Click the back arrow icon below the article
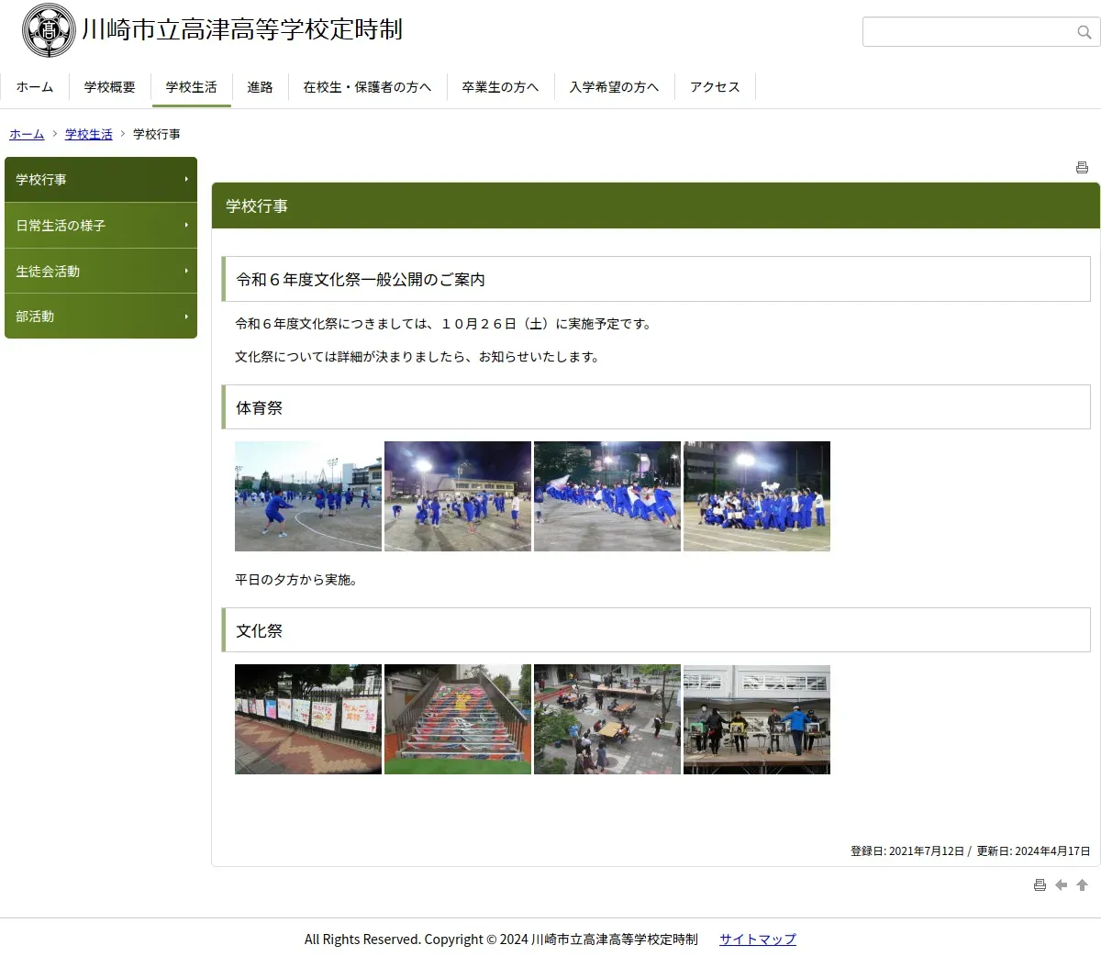Viewport: 1101px width, 956px height. pyautogui.click(x=1061, y=885)
